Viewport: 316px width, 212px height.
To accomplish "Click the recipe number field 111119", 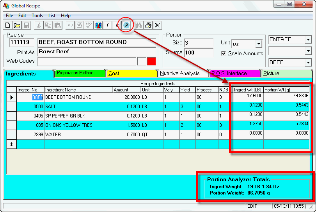I will click(22, 42).
